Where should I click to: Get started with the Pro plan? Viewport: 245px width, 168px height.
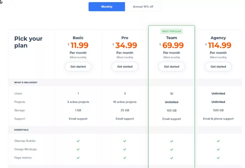[125, 67]
